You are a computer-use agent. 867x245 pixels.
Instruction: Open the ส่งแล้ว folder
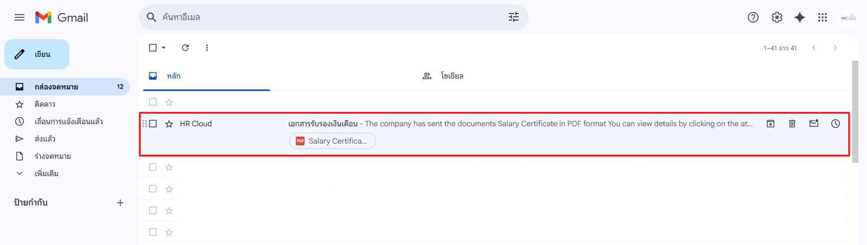(45, 139)
